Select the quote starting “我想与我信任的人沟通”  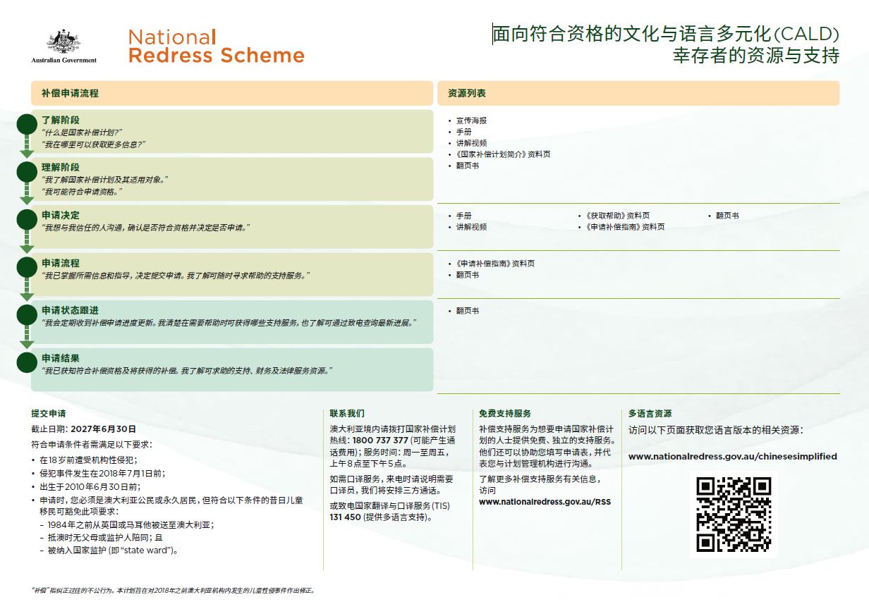pyautogui.click(x=146, y=228)
